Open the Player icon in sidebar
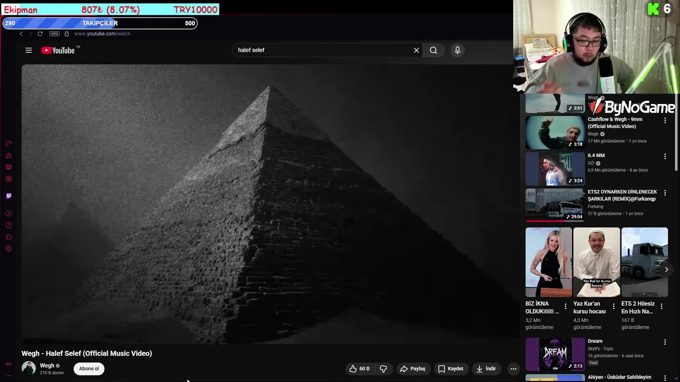 [x=8, y=213]
